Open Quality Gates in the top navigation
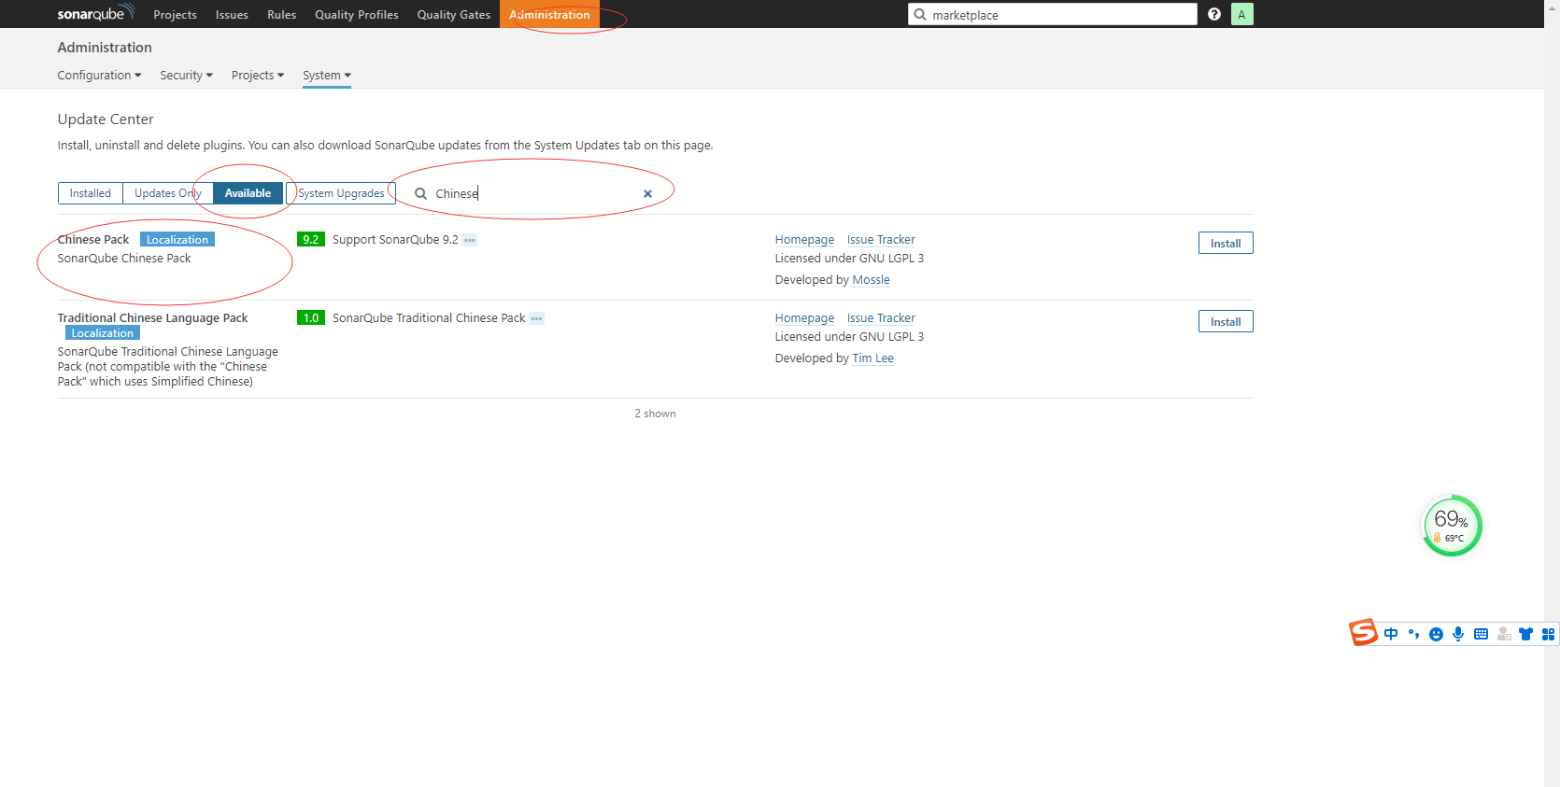Viewport: 1560px width, 787px height. pos(453,14)
